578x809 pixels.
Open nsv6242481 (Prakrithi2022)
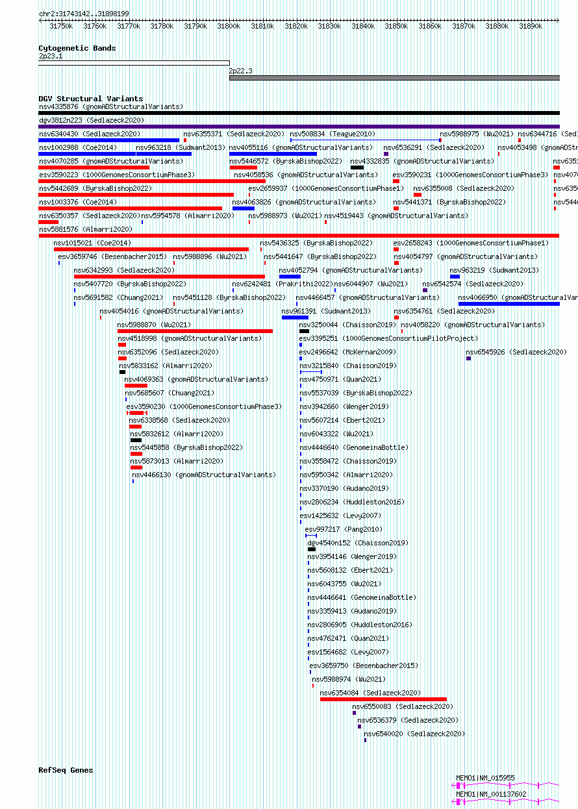pos(283,284)
